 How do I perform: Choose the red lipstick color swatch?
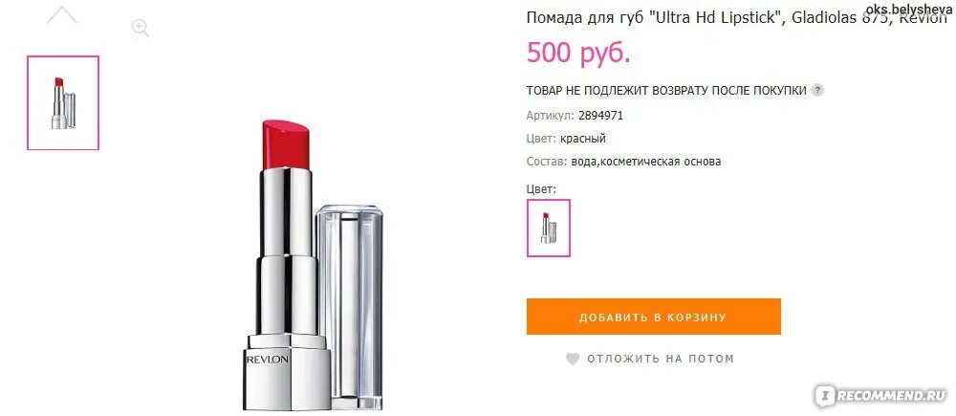click(x=548, y=228)
